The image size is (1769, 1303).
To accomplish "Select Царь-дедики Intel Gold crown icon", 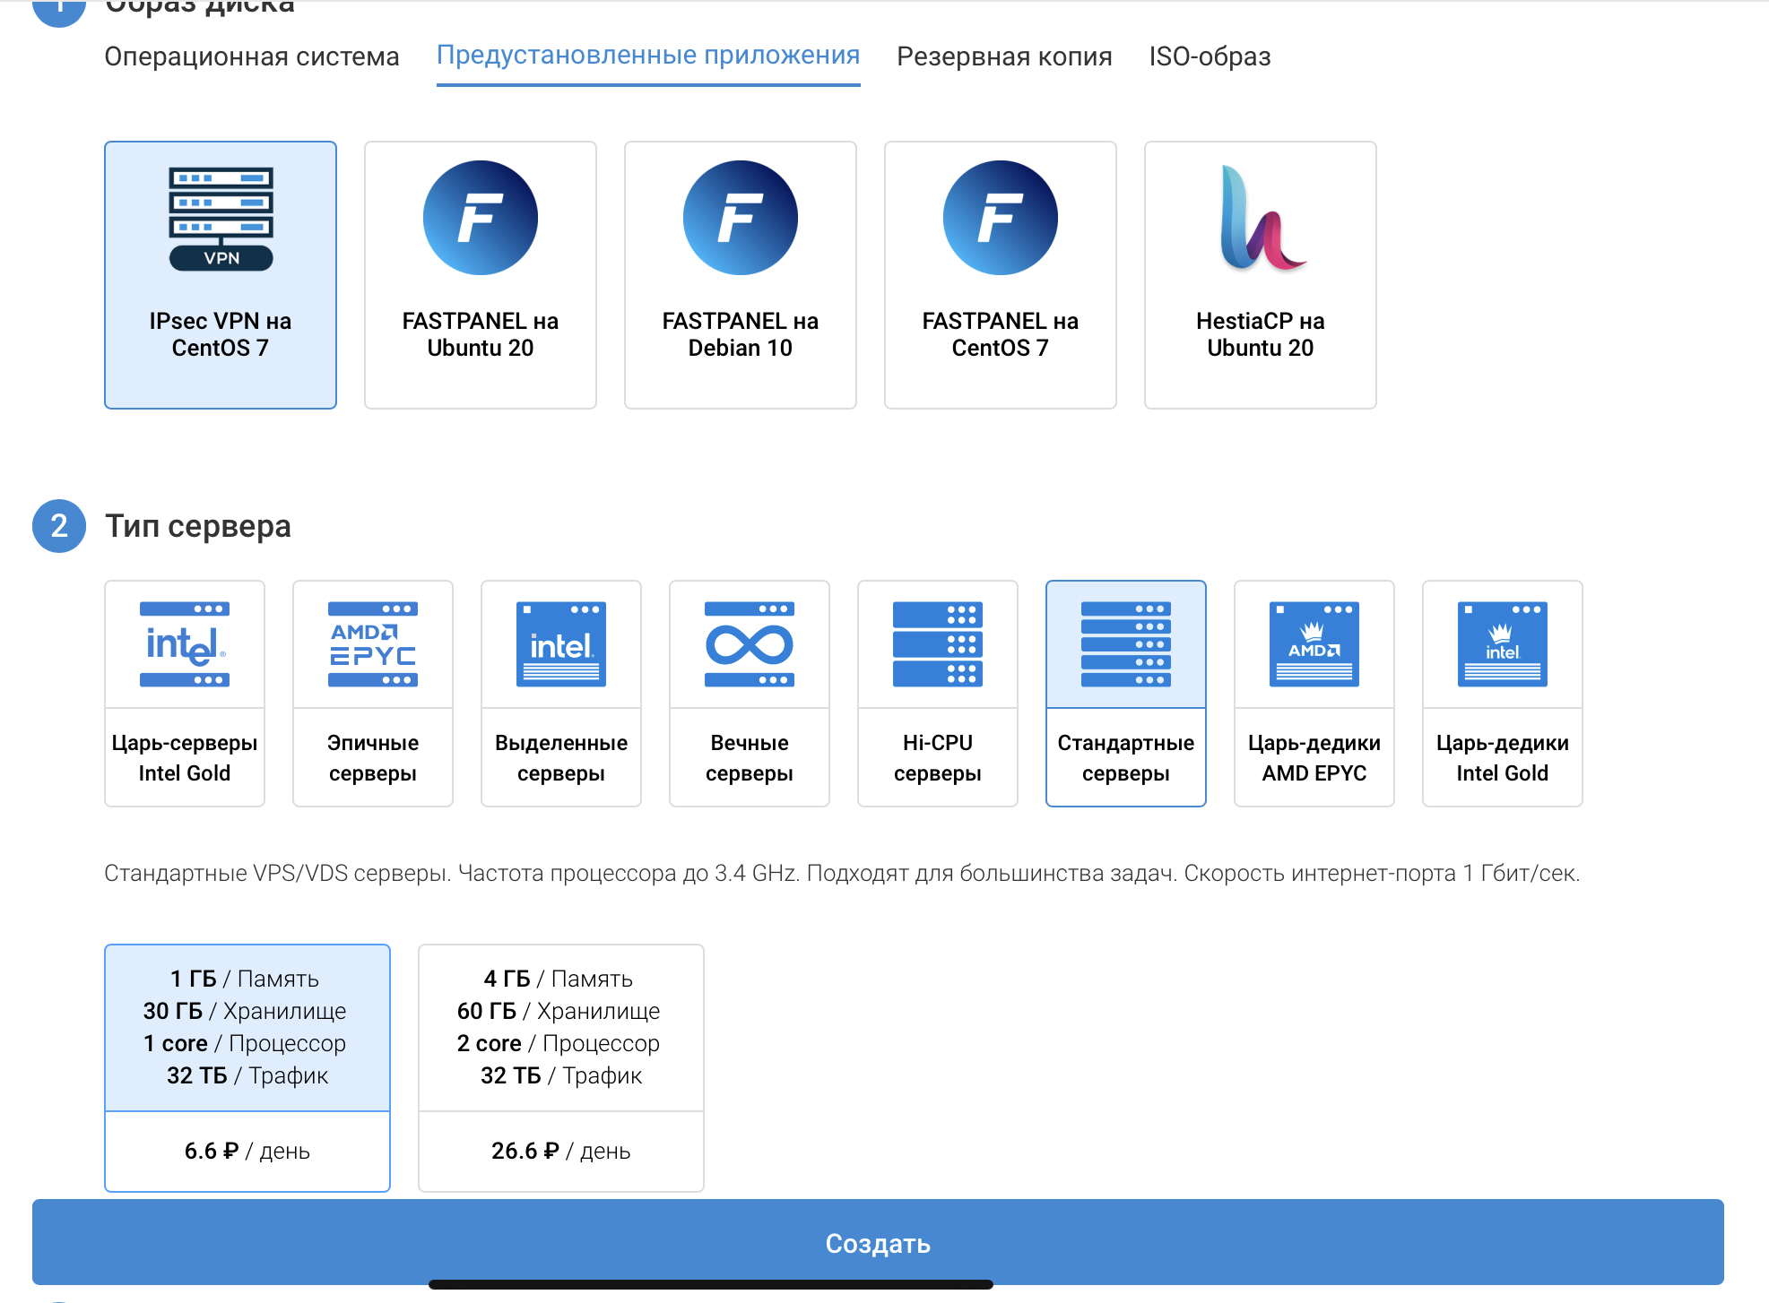I will point(1503,644).
